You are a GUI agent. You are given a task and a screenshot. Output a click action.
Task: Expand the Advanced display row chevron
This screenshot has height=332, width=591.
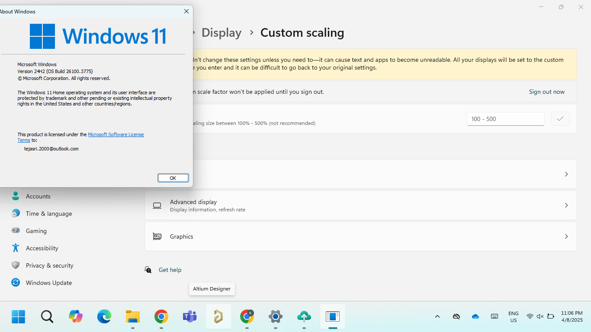[x=566, y=205]
